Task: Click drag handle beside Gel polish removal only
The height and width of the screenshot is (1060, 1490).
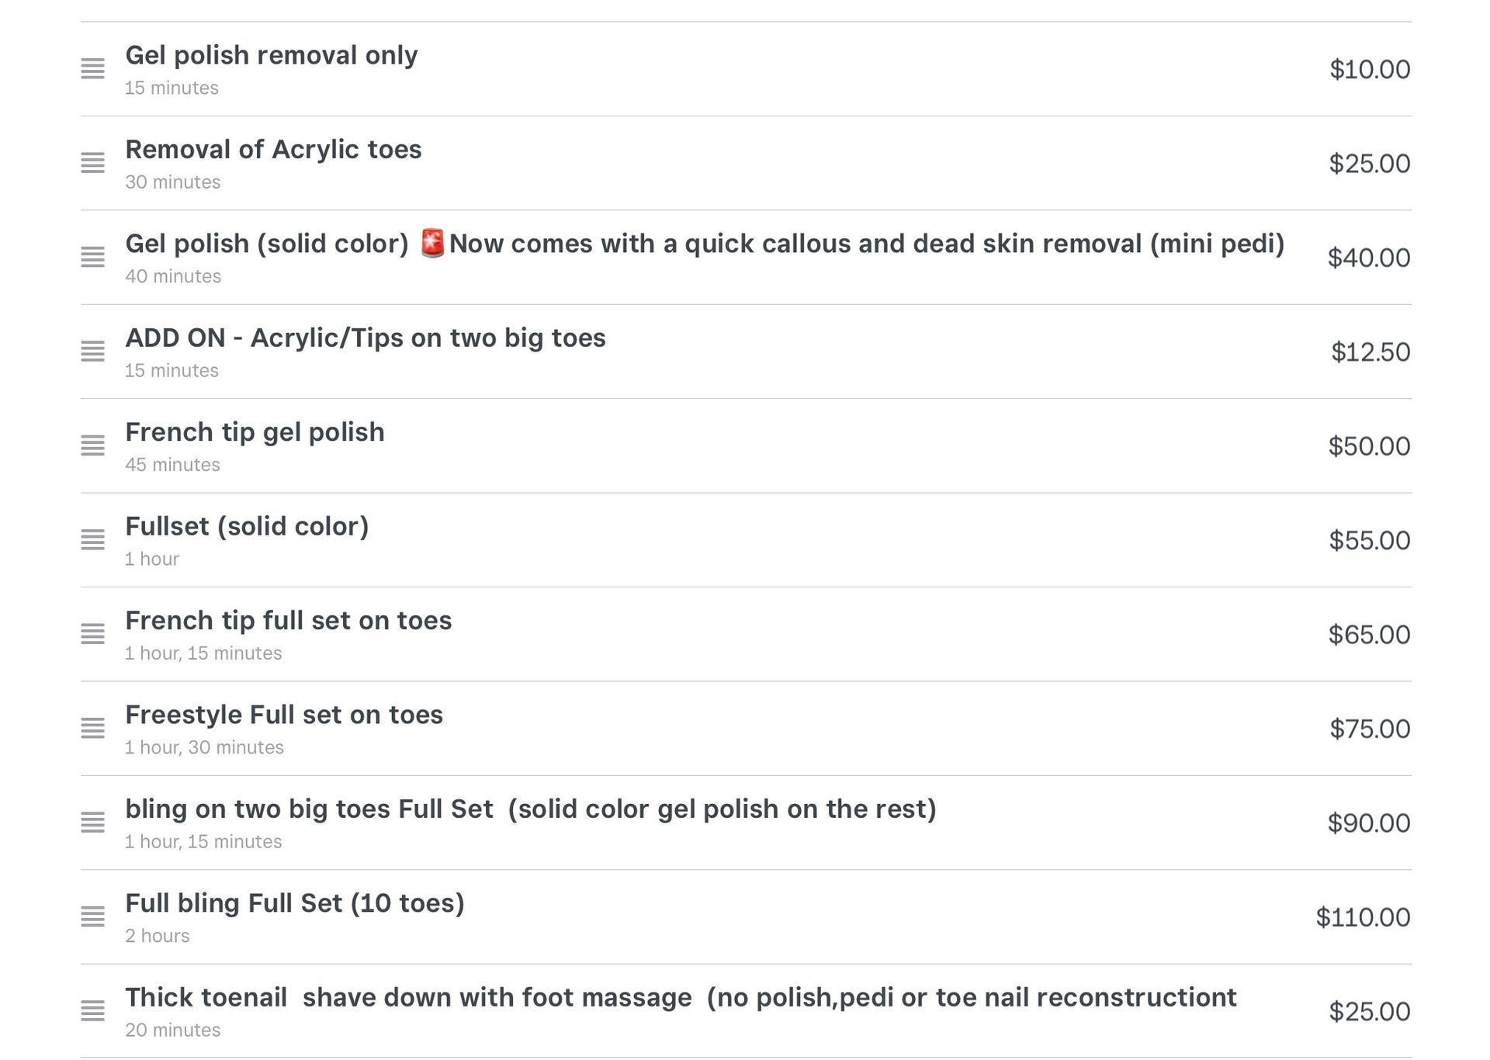Action: 92,69
